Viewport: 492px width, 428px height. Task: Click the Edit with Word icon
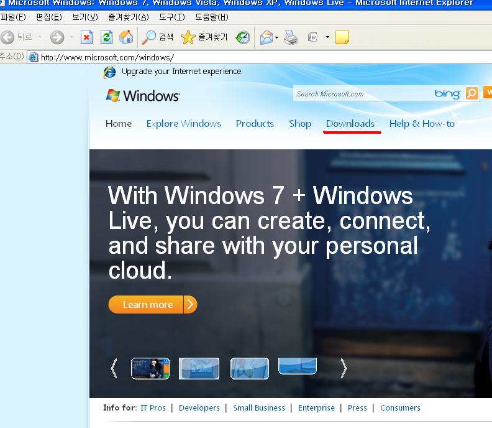(313, 37)
